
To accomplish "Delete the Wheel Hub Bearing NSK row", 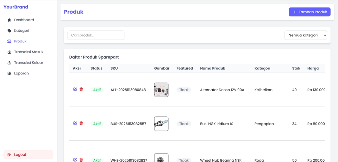I will tap(81, 160).
